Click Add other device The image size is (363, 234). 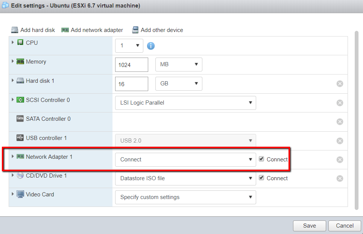tap(158, 30)
